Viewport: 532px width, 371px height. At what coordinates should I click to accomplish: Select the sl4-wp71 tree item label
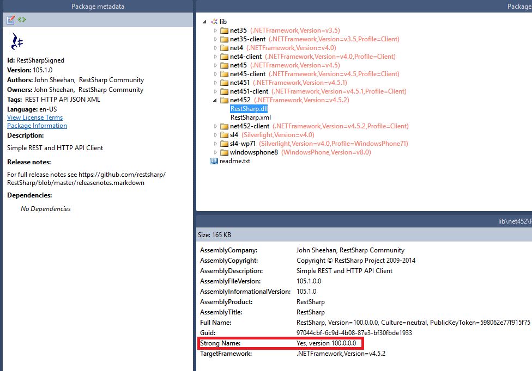243,144
